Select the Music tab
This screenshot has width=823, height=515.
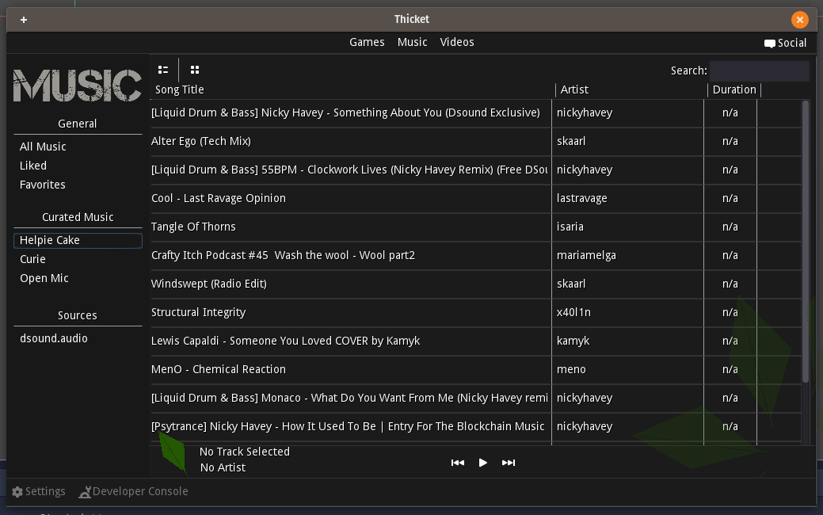412,42
